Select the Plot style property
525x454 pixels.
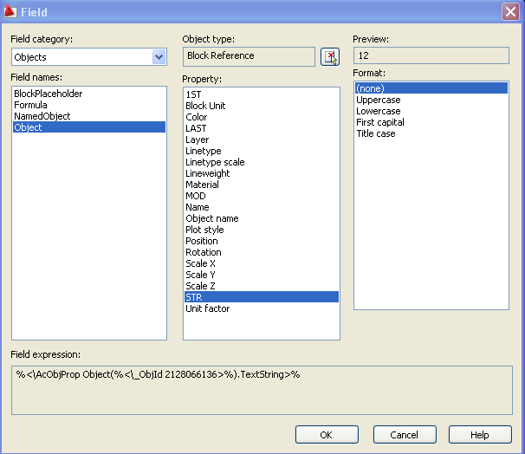click(x=262, y=230)
